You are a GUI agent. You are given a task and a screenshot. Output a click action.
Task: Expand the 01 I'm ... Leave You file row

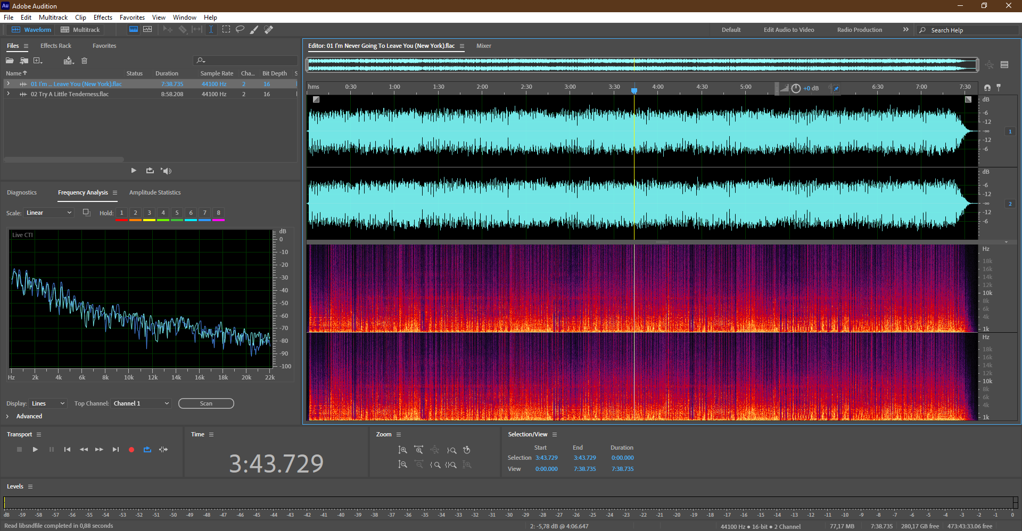8,84
